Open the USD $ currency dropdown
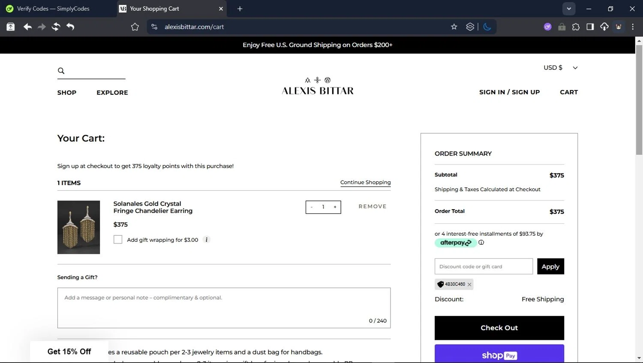This screenshot has width=643, height=363. [x=561, y=68]
